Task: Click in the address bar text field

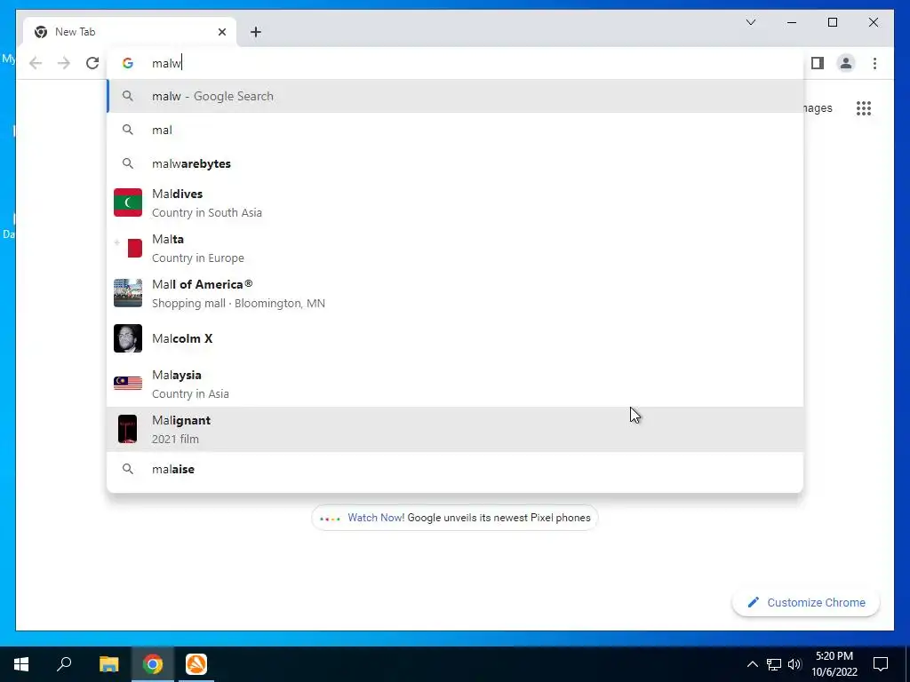Action: tap(455, 63)
